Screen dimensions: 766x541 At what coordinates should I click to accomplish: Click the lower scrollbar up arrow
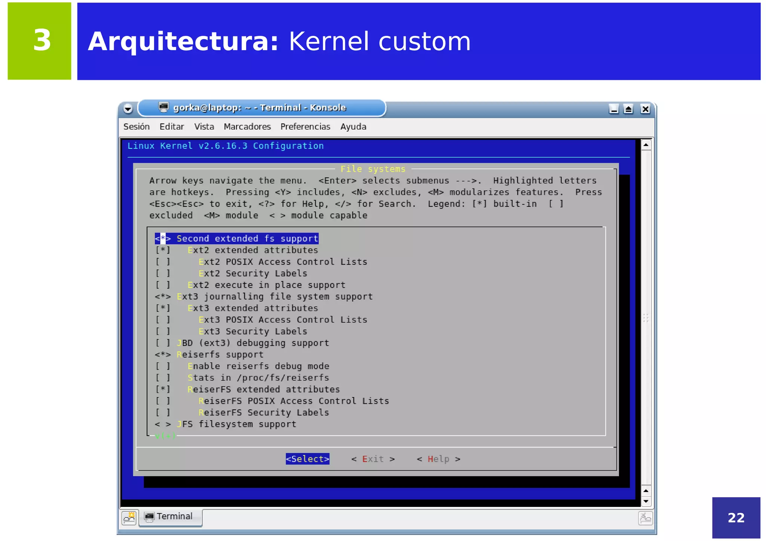click(646, 491)
